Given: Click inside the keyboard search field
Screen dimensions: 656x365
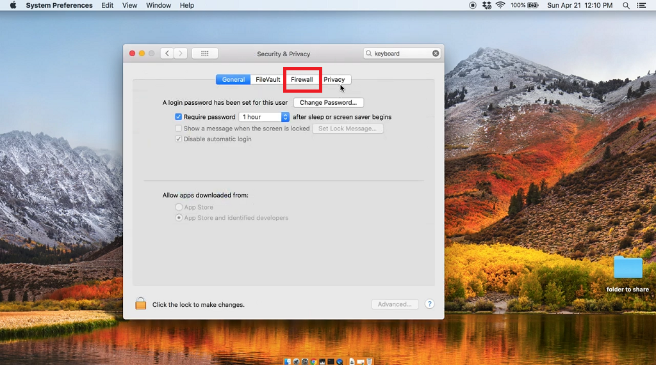Looking at the screenshot, I should 402,54.
